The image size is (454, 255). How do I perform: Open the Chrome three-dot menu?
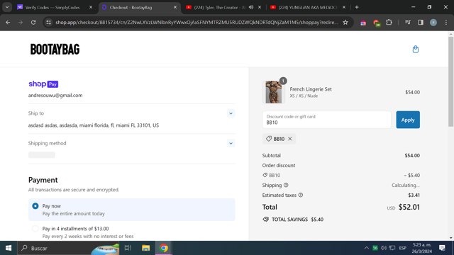point(446,22)
